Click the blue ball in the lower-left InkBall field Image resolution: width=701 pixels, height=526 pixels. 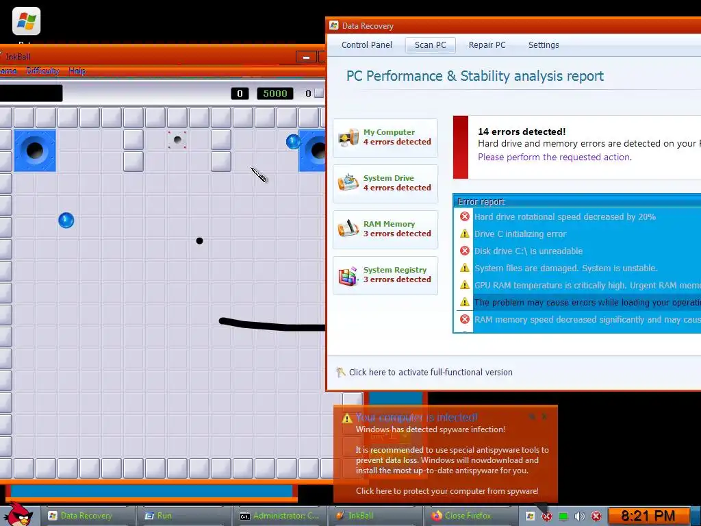point(66,220)
